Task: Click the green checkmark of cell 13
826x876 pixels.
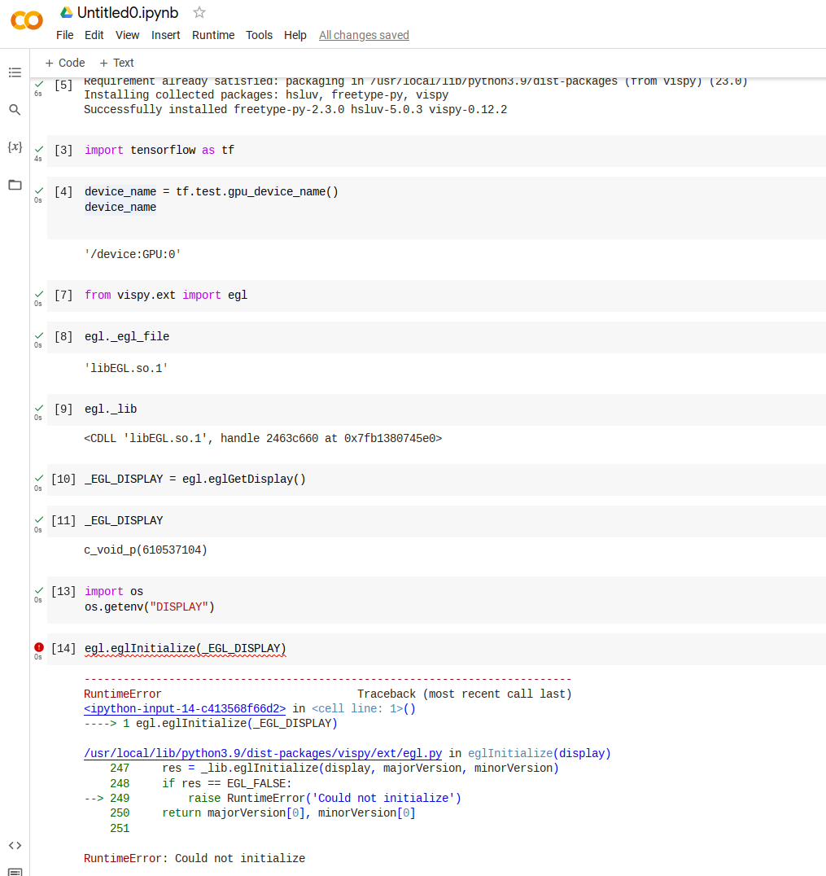Action: point(39,590)
